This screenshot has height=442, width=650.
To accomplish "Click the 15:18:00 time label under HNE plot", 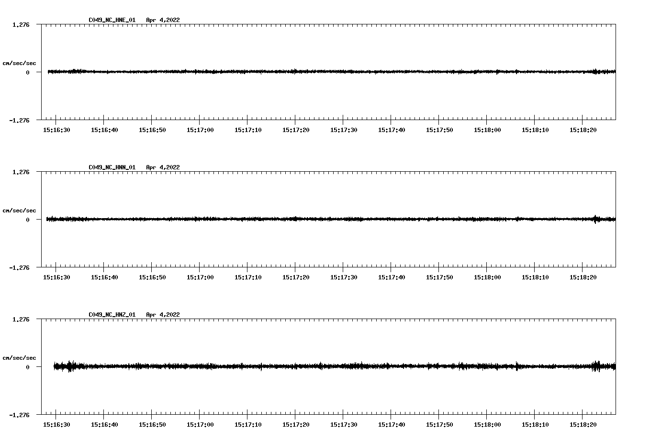I will point(487,130).
